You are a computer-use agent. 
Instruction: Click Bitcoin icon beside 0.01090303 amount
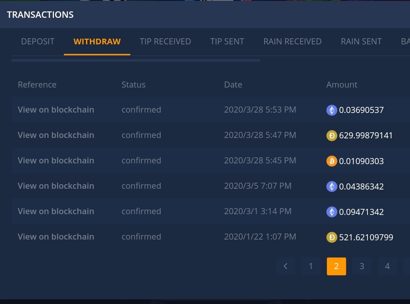click(x=332, y=161)
